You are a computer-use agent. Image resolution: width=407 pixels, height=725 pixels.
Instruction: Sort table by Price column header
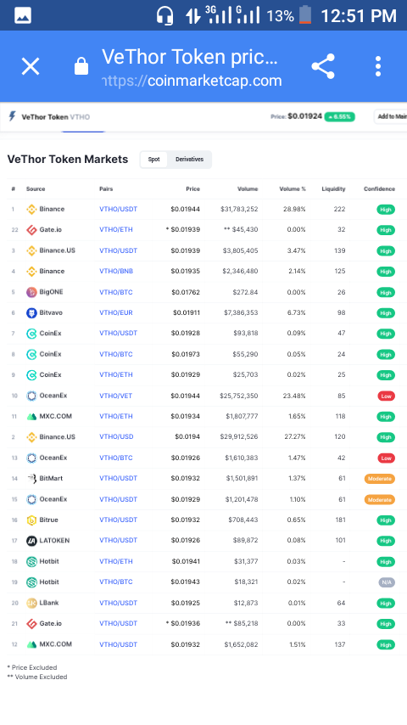[193, 188]
